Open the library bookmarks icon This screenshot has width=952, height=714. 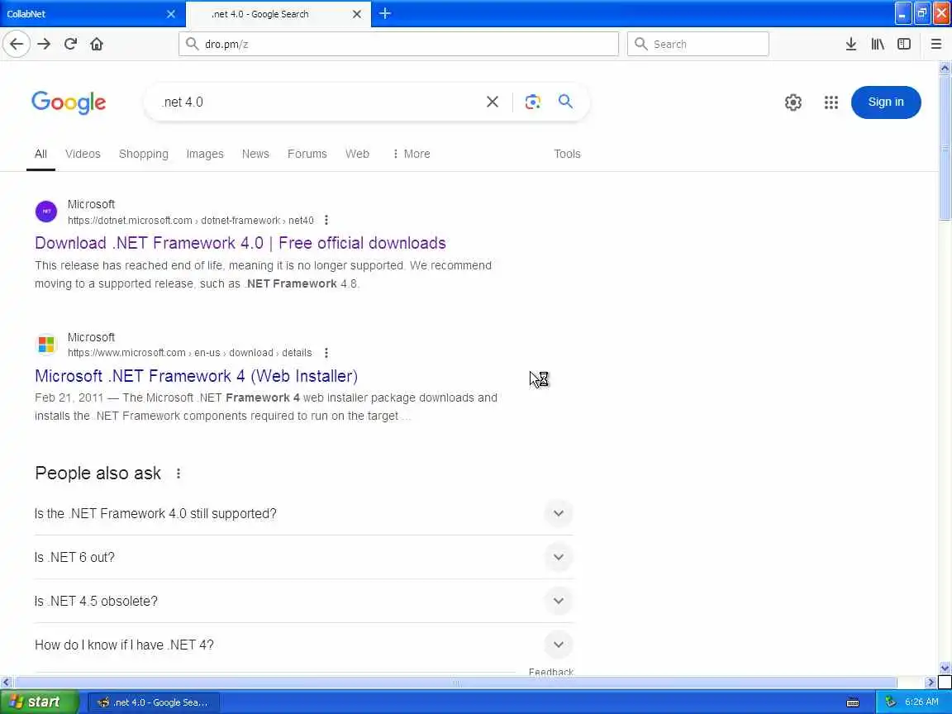pos(878,44)
